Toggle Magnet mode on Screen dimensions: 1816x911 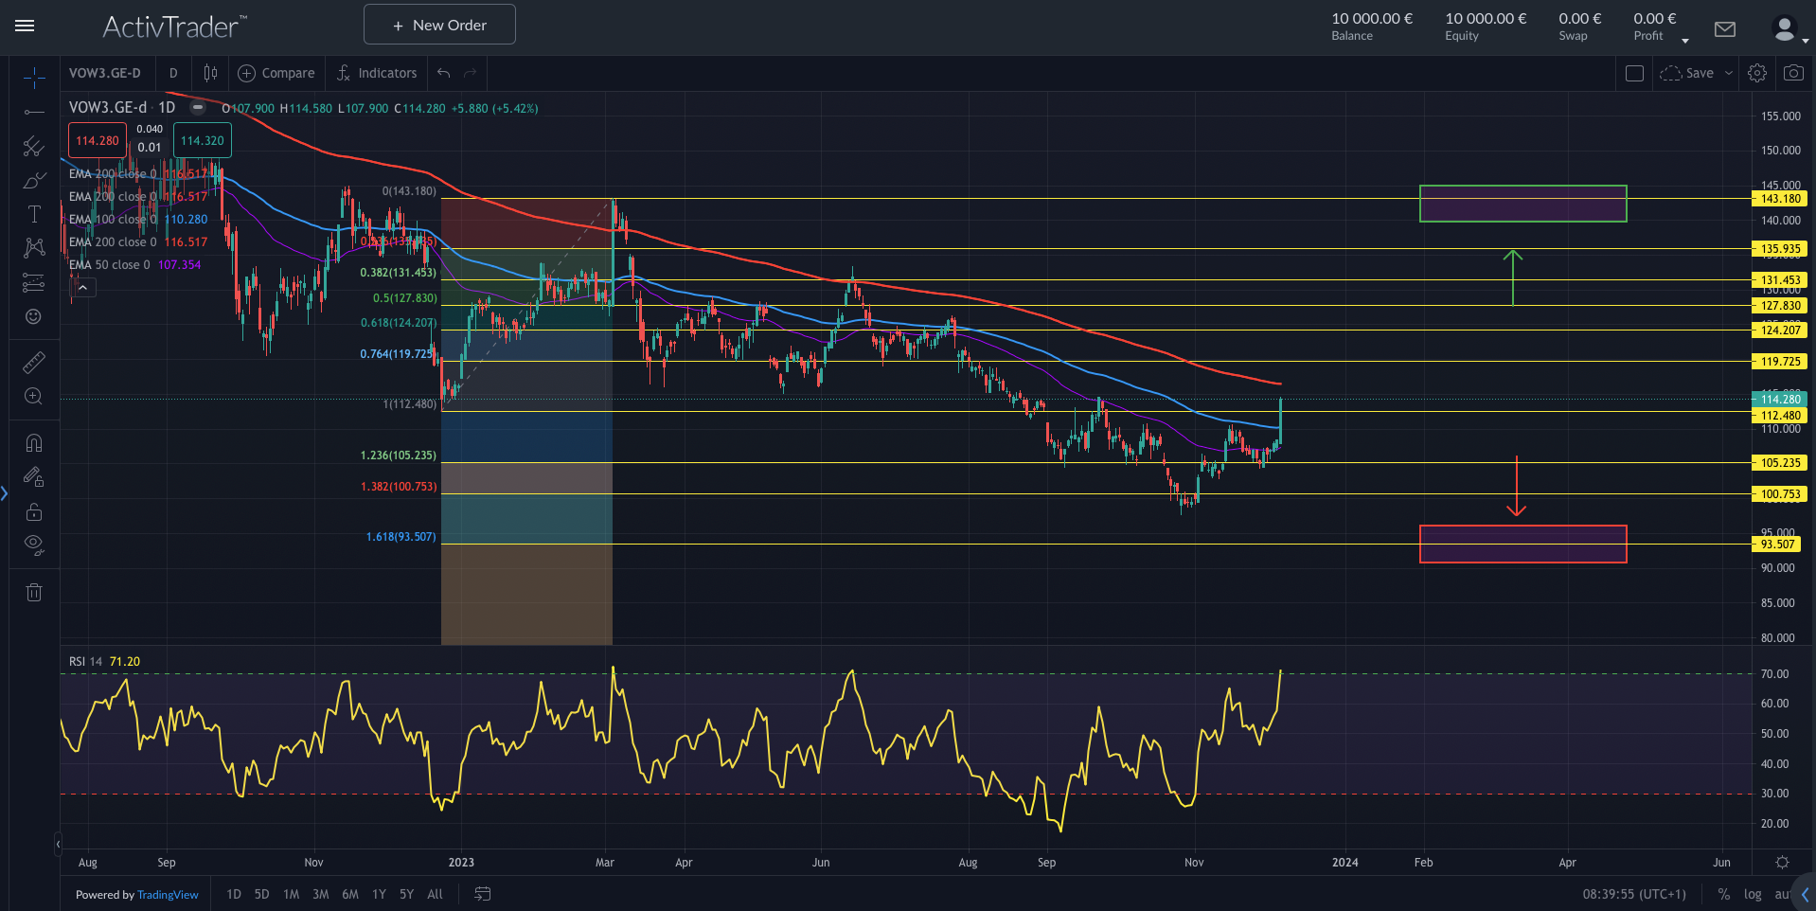click(33, 443)
